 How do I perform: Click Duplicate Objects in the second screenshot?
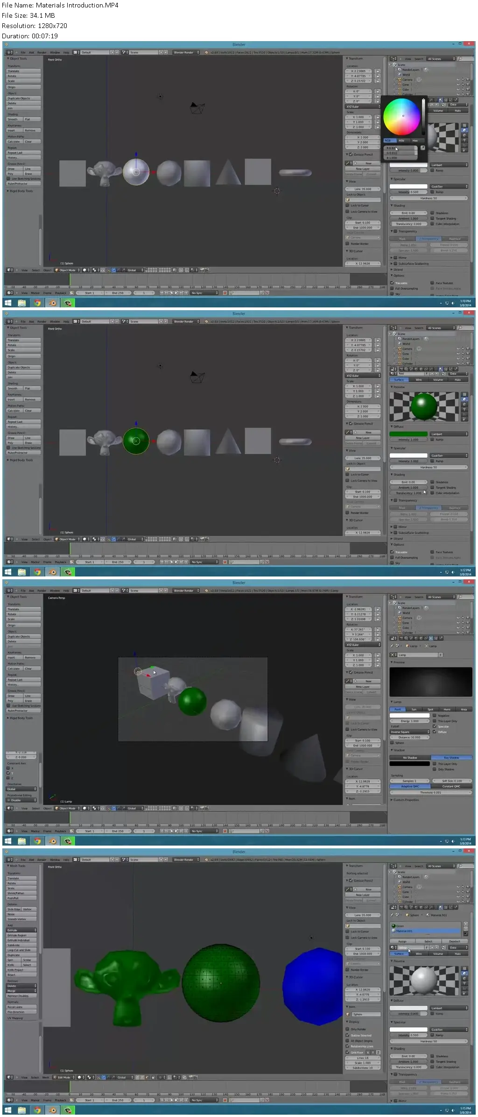pyautogui.click(x=23, y=367)
